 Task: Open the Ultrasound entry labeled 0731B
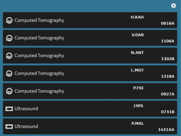click(x=90, y=109)
